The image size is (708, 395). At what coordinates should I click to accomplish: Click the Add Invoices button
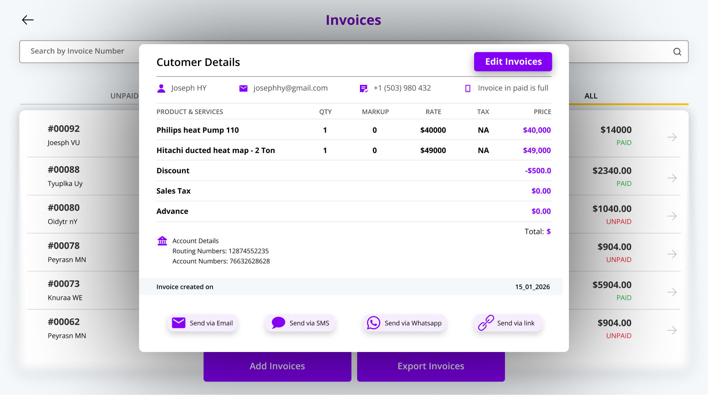(277, 366)
